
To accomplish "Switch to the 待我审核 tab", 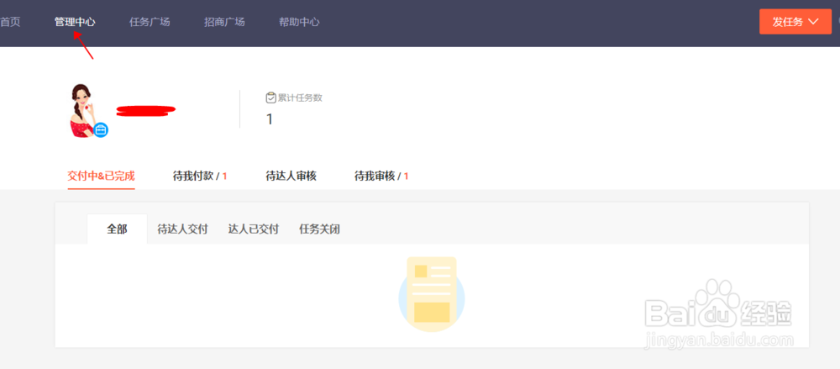I will (381, 176).
